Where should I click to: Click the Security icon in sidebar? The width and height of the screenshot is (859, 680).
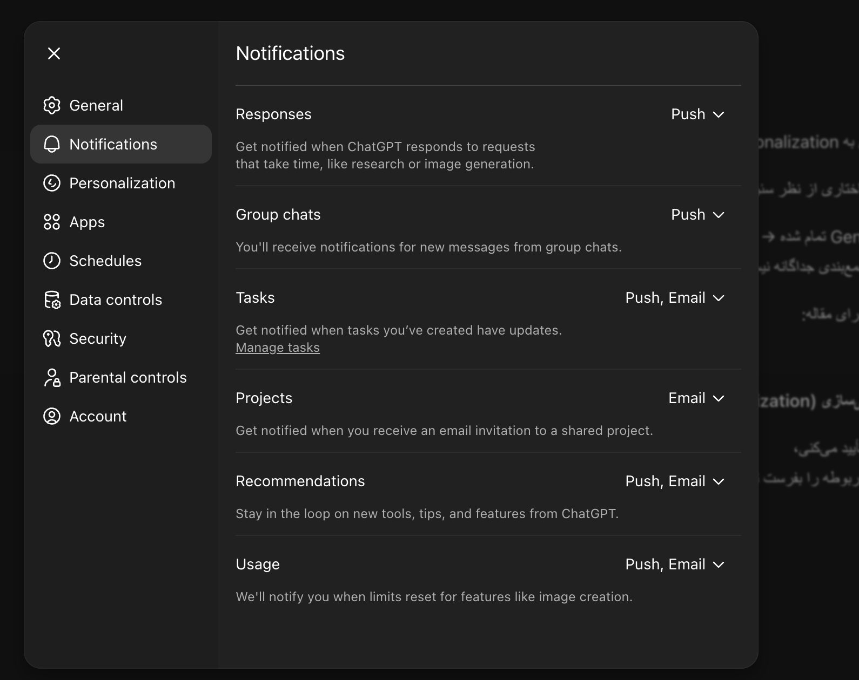(52, 338)
